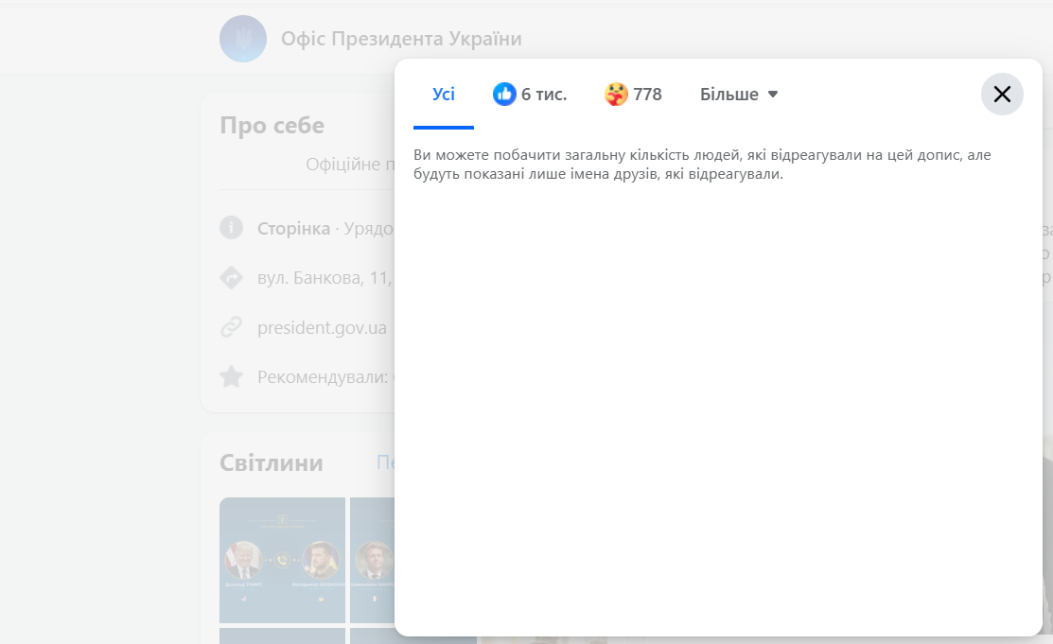
Task: Open the photo captioned Дональд ТРАМП
Action: point(282,560)
